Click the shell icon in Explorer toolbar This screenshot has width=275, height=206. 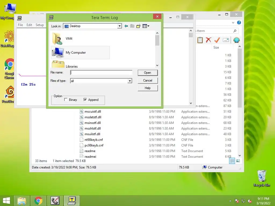pos(237,40)
